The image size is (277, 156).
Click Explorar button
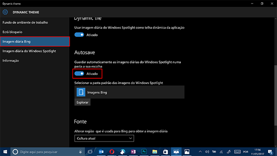[x=82, y=102]
